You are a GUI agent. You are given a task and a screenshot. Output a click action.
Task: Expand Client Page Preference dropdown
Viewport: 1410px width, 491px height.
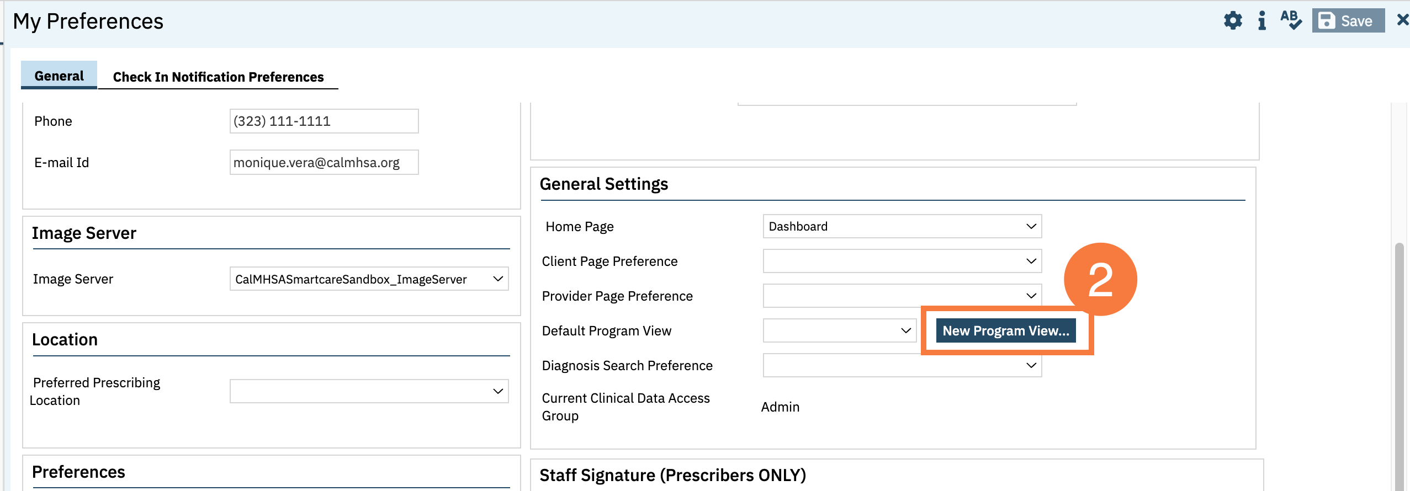902,261
